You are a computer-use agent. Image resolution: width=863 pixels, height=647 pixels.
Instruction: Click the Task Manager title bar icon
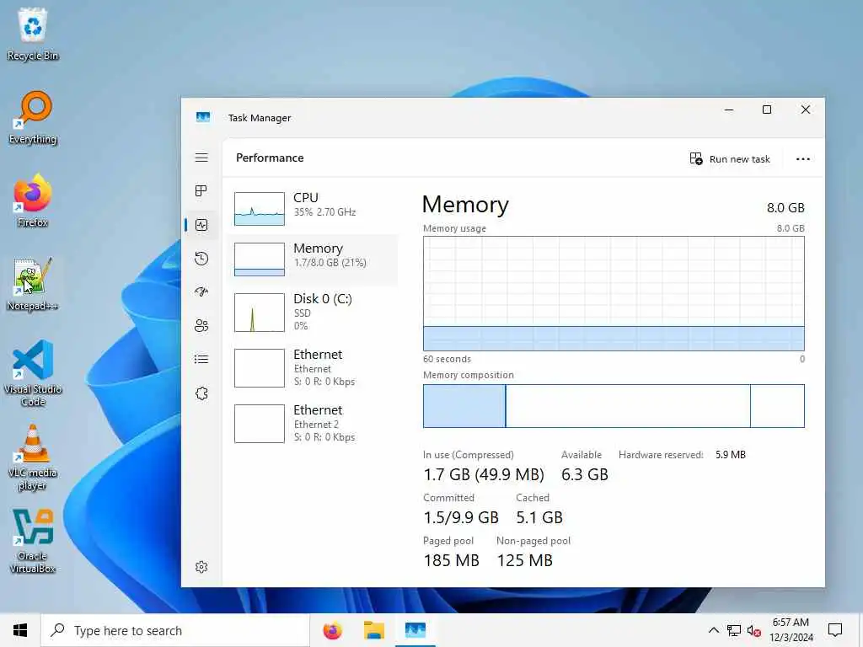(203, 117)
